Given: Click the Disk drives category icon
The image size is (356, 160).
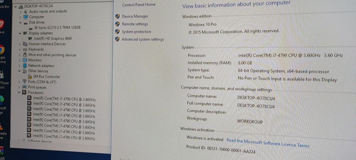Looking at the screenshot, I should click(x=25, y=22).
